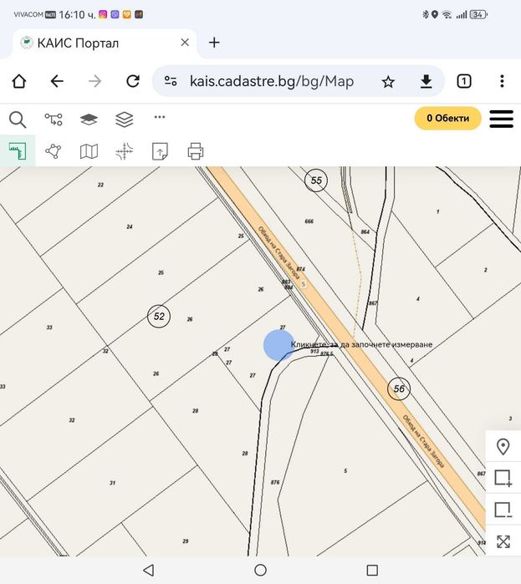Open the hamburger main menu
The height and width of the screenshot is (584, 521).
(x=501, y=119)
